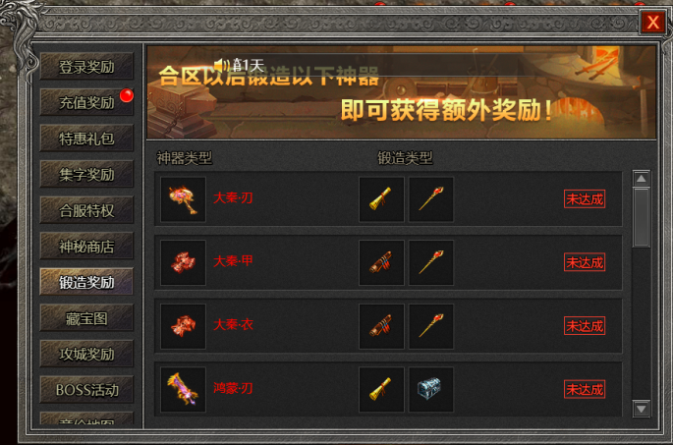Click 未达成 button for 鸿蒙·刃
Screen dimensions: 673x445
click(585, 389)
